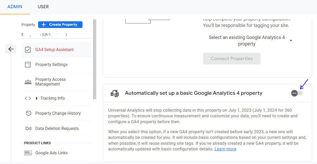Image resolution: width=317 pixels, height=164 pixels.
Task: Click the Create Property button
Action: pos(60,25)
